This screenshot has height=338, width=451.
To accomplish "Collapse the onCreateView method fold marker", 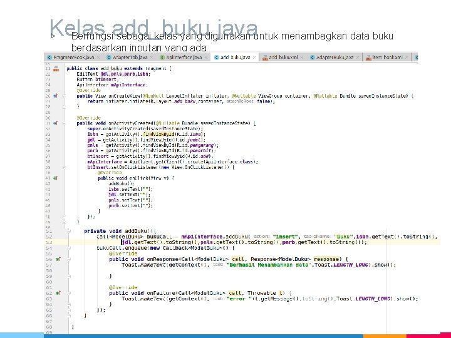I will pos(64,96).
